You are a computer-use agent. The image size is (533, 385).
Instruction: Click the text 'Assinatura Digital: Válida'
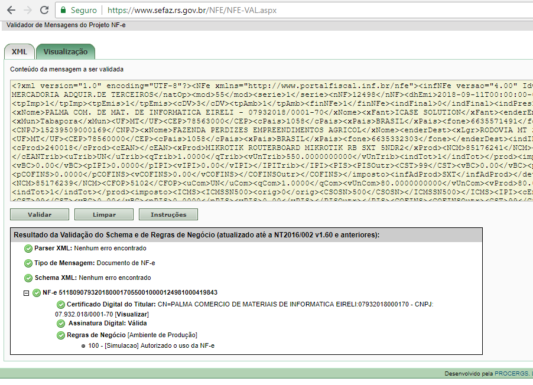click(x=108, y=323)
